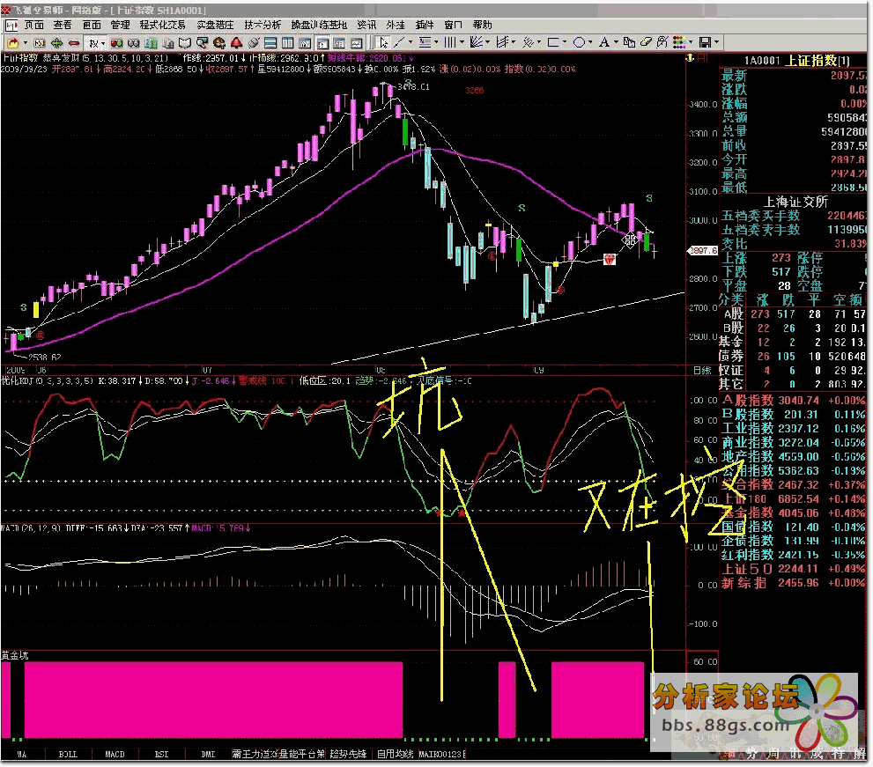Open the save icon dropdown arrow
873x767 pixels.
(x=717, y=41)
